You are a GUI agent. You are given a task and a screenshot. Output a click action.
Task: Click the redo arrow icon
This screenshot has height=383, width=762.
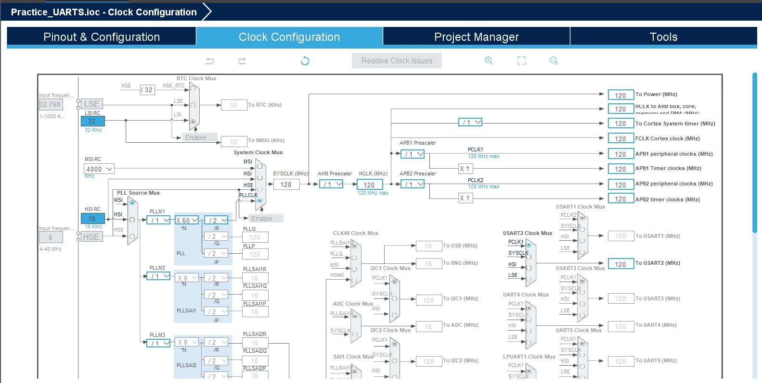(x=242, y=61)
